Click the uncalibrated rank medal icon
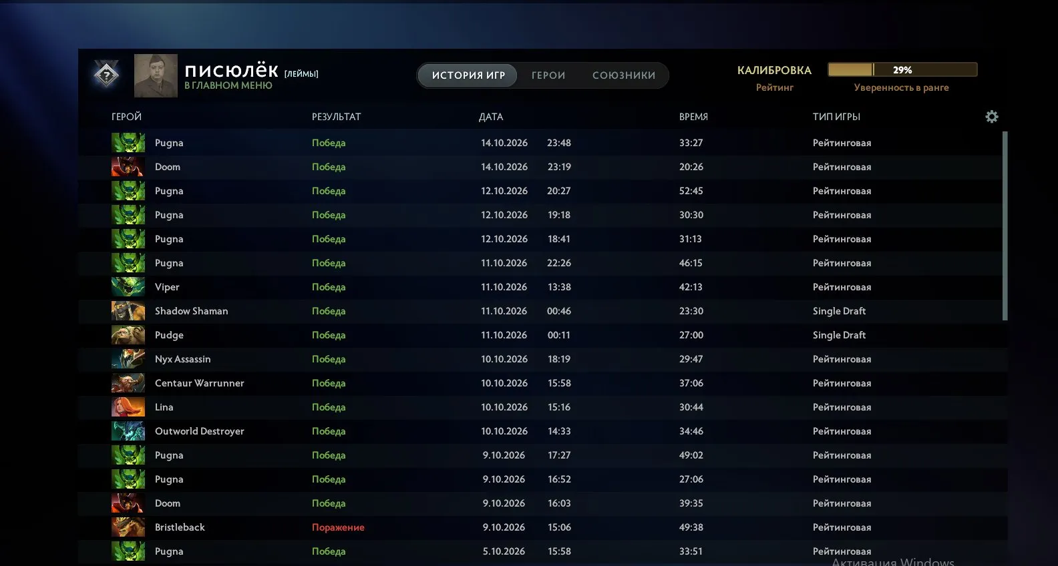Viewport: 1058px width, 566px height. tap(106, 74)
